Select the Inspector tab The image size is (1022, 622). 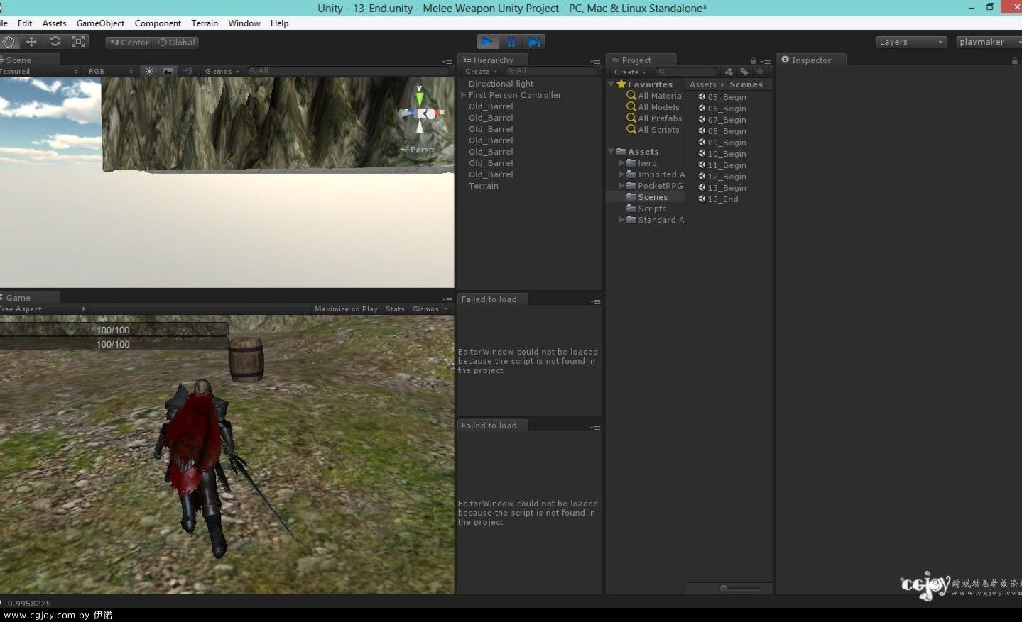pos(810,60)
